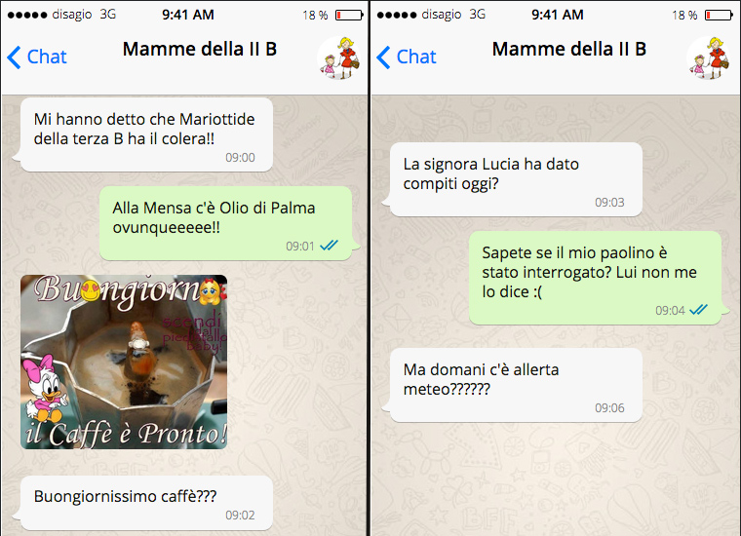741x536 pixels.
Task: Tap read checkmarks on paolino message
Action: point(698,310)
